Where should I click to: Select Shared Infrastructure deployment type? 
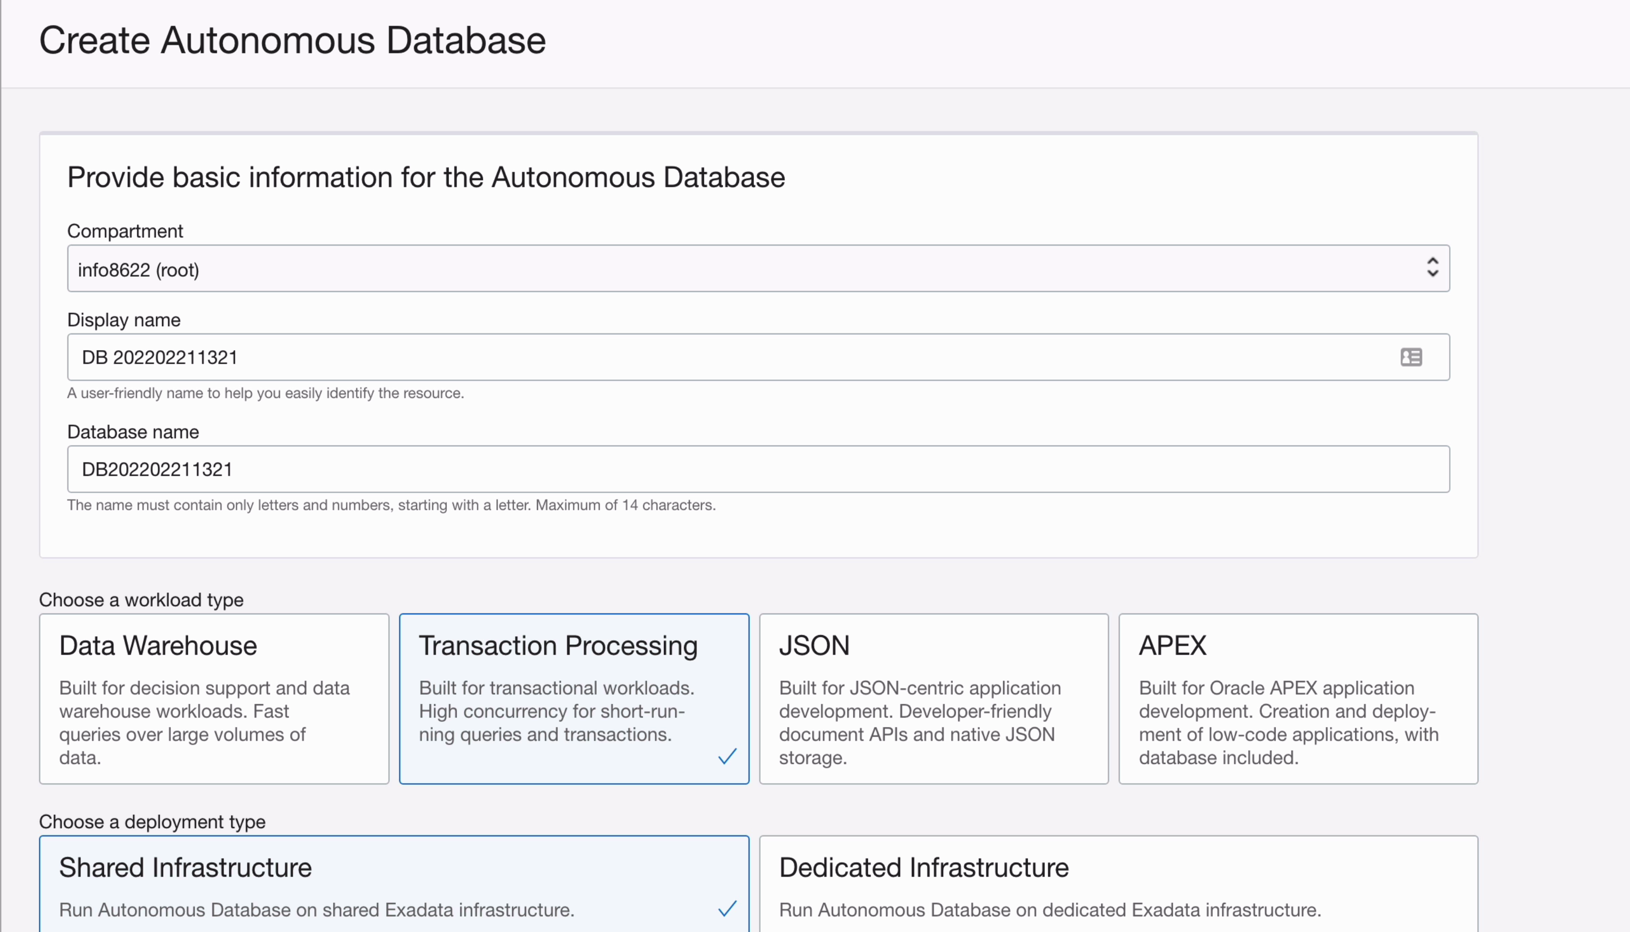point(394,884)
